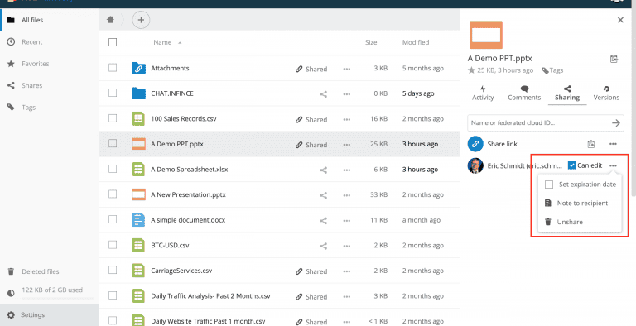Go to the home folder icon
This screenshot has height=326, width=636.
coord(110,20)
